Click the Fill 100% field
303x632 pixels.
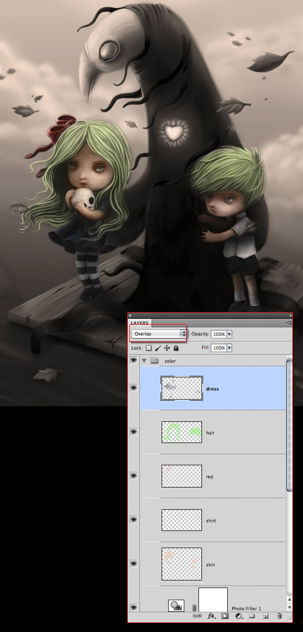click(x=219, y=348)
